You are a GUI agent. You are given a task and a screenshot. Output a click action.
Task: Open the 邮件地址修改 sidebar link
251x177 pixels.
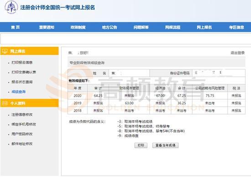(22, 144)
